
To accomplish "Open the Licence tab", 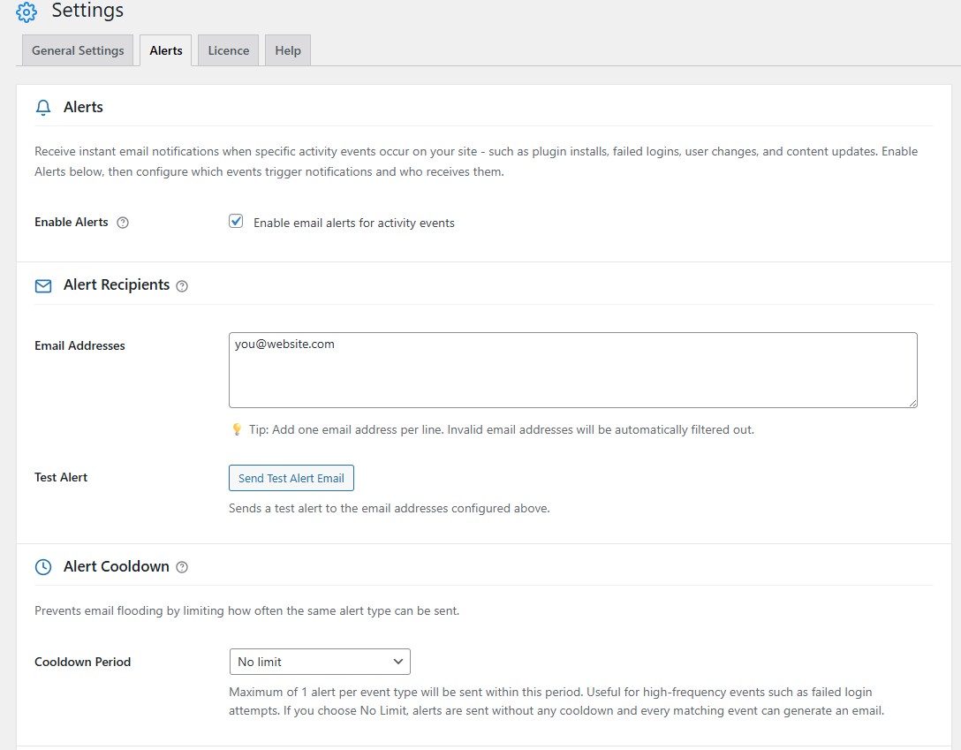I will point(229,50).
